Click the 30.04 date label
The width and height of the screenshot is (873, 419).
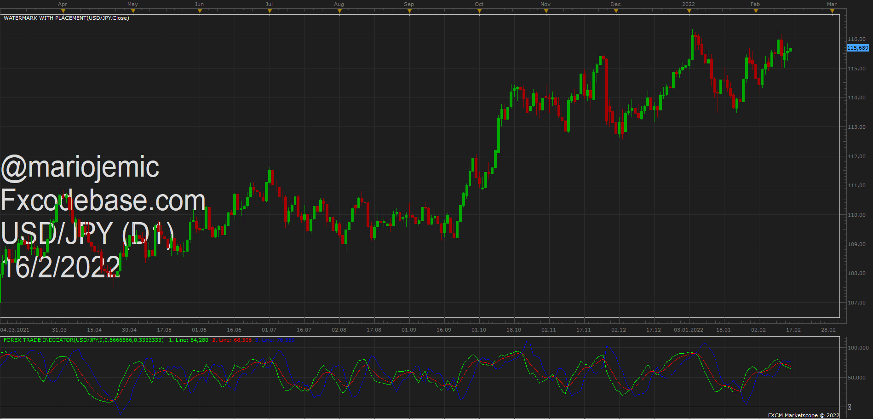tap(129, 330)
